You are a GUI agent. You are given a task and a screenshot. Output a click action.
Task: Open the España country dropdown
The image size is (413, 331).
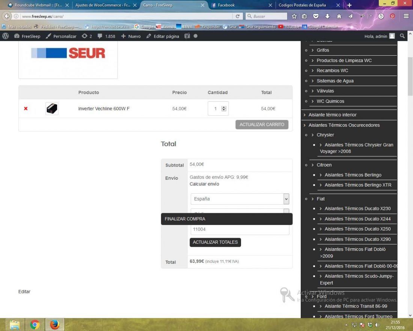pos(240,199)
